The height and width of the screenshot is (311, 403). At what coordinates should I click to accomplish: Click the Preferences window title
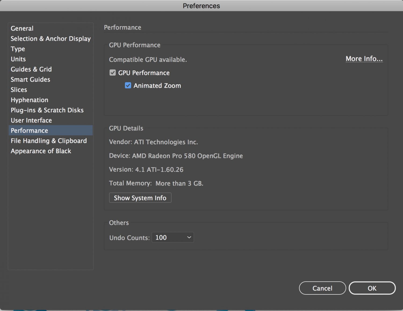(x=201, y=6)
